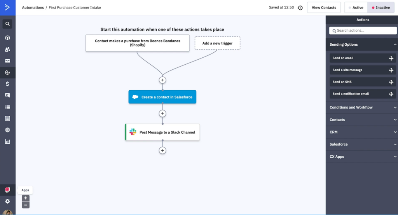Grab move handle of Send an email
398x215 pixels.
pos(391,58)
